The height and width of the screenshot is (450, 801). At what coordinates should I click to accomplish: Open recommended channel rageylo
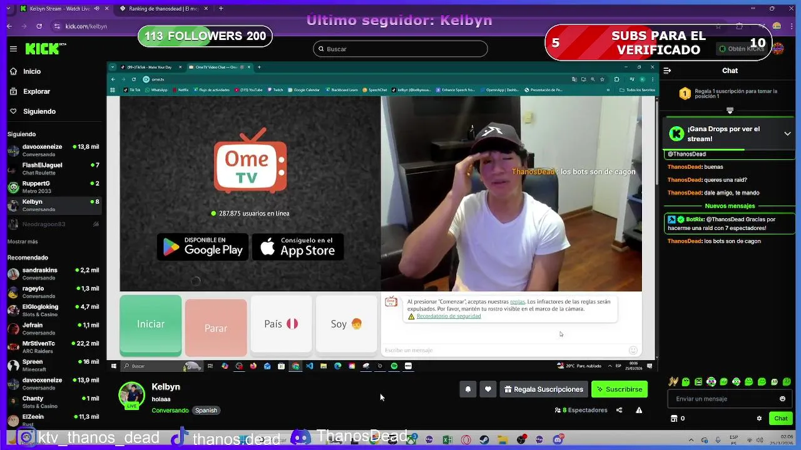53,292
